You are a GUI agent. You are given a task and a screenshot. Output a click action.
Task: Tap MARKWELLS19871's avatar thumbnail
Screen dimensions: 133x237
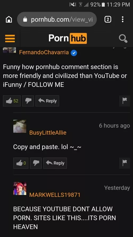tap(20, 189)
